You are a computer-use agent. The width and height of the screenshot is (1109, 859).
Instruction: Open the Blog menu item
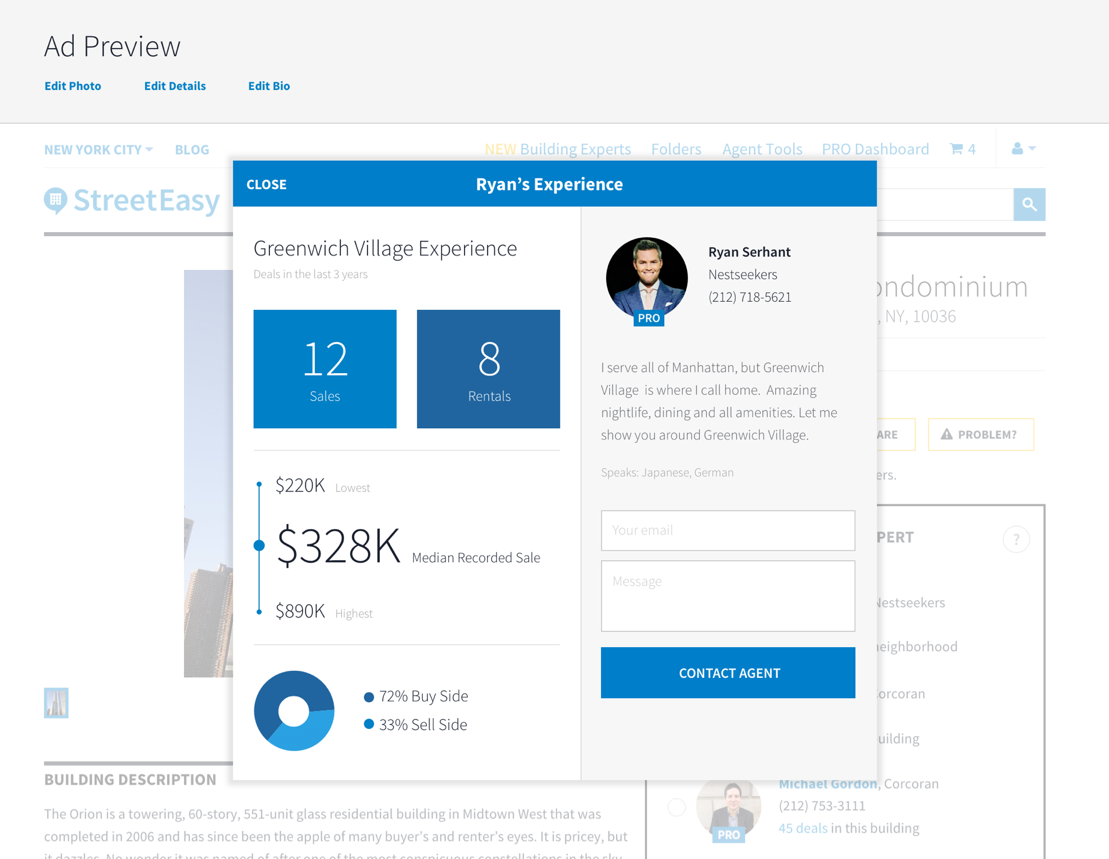192,150
